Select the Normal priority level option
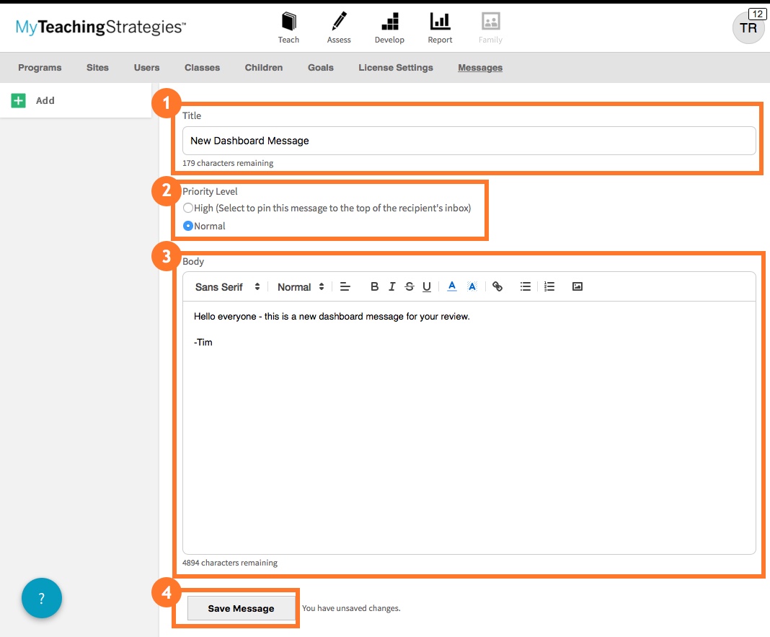Viewport: 770px width, 637px height. 187,225
